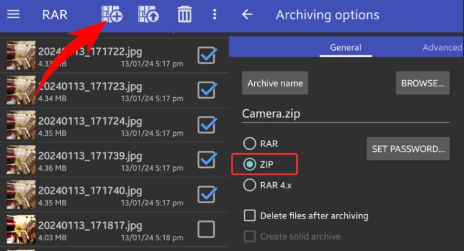The height and width of the screenshot is (251, 464).
Task: Click the Archive name button
Action: pyautogui.click(x=275, y=83)
